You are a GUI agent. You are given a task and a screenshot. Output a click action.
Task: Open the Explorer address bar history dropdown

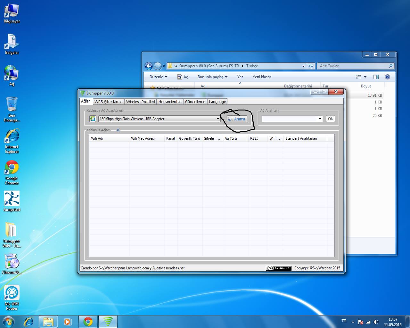[x=304, y=66]
